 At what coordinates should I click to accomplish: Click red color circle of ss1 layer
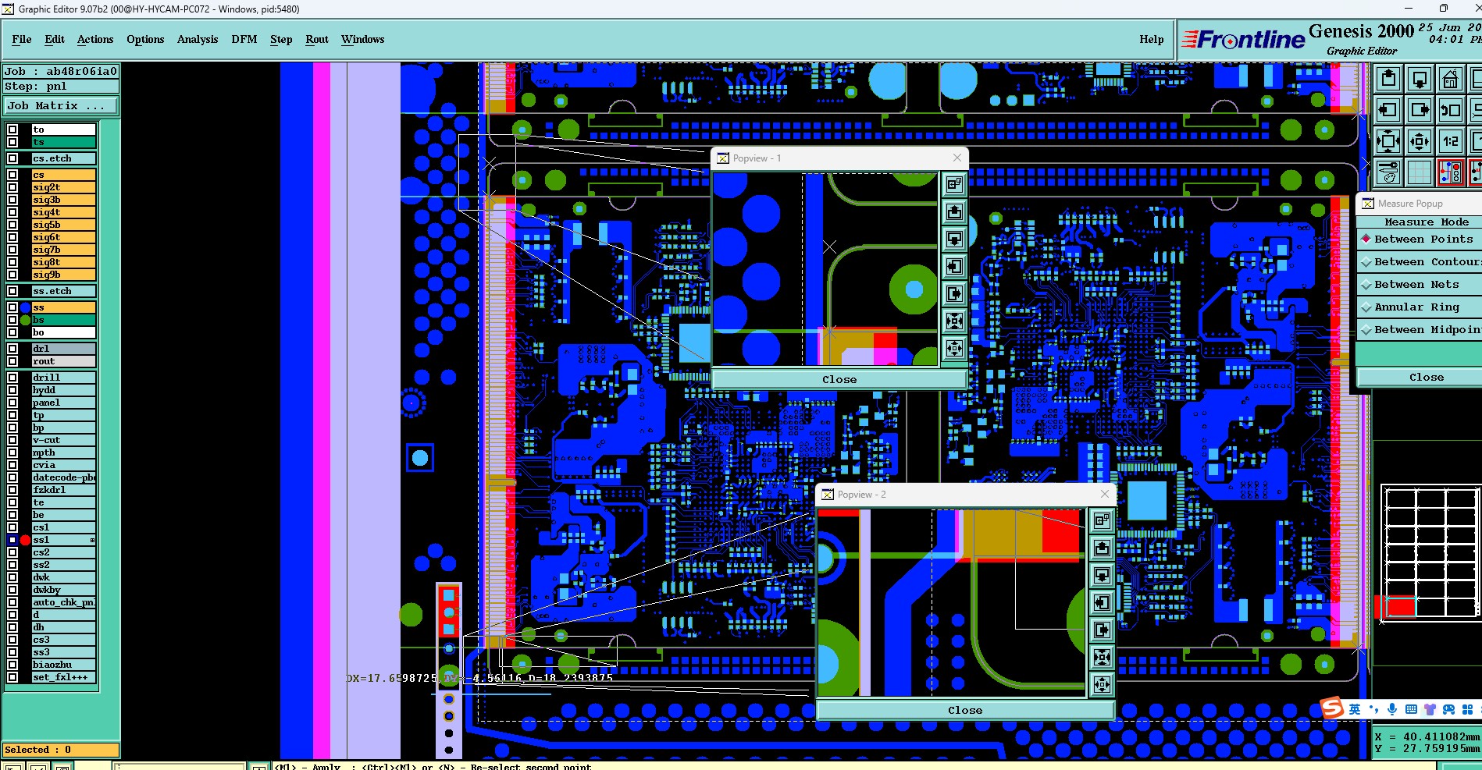pyautogui.click(x=25, y=540)
